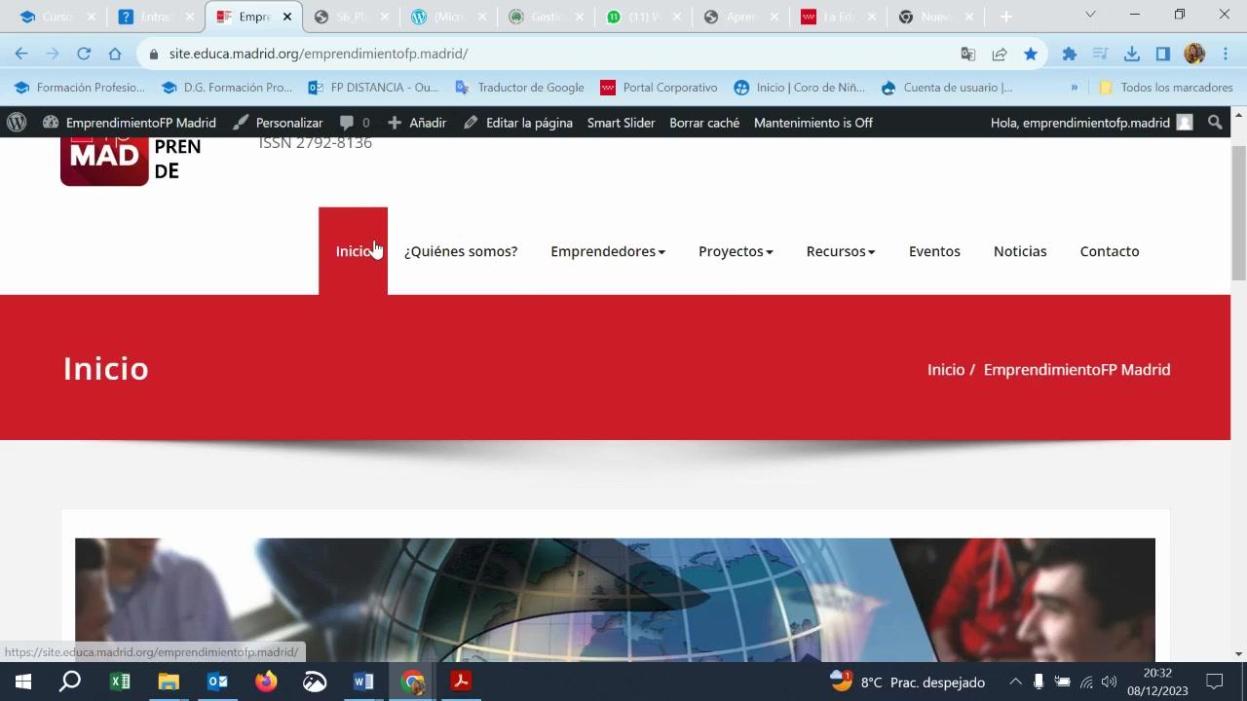This screenshot has width=1247, height=701.
Task: Go back using the browser back arrow
Action: [x=21, y=54]
